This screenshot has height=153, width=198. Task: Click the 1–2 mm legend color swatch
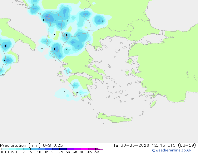(x=20, y=149)
